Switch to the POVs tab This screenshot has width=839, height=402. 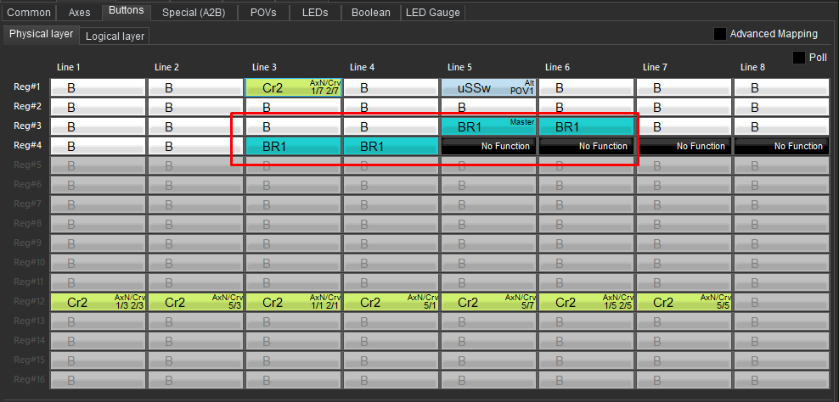pos(263,12)
